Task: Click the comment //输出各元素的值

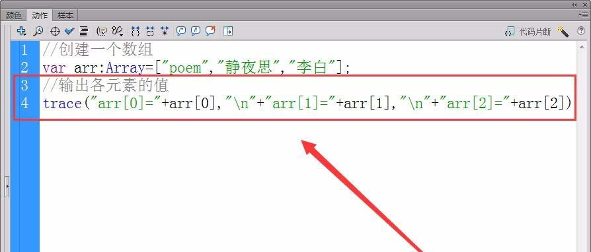Action: point(106,85)
